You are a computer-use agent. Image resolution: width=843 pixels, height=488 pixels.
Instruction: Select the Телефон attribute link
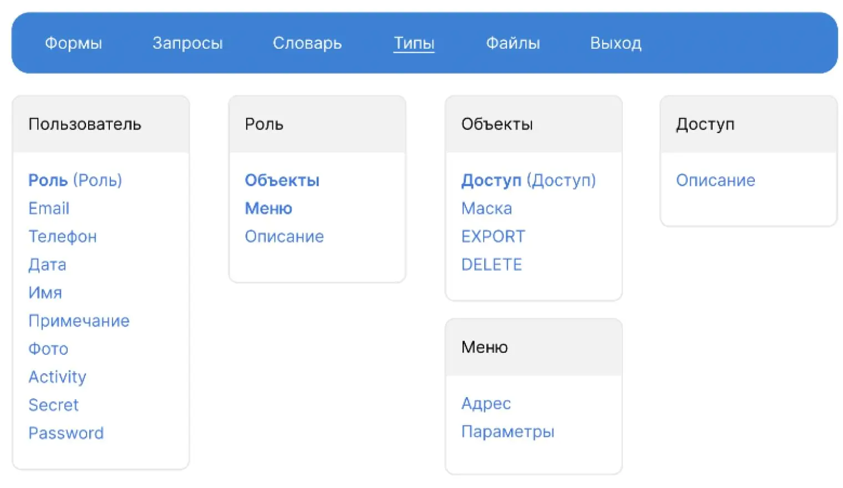click(x=63, y=237)
